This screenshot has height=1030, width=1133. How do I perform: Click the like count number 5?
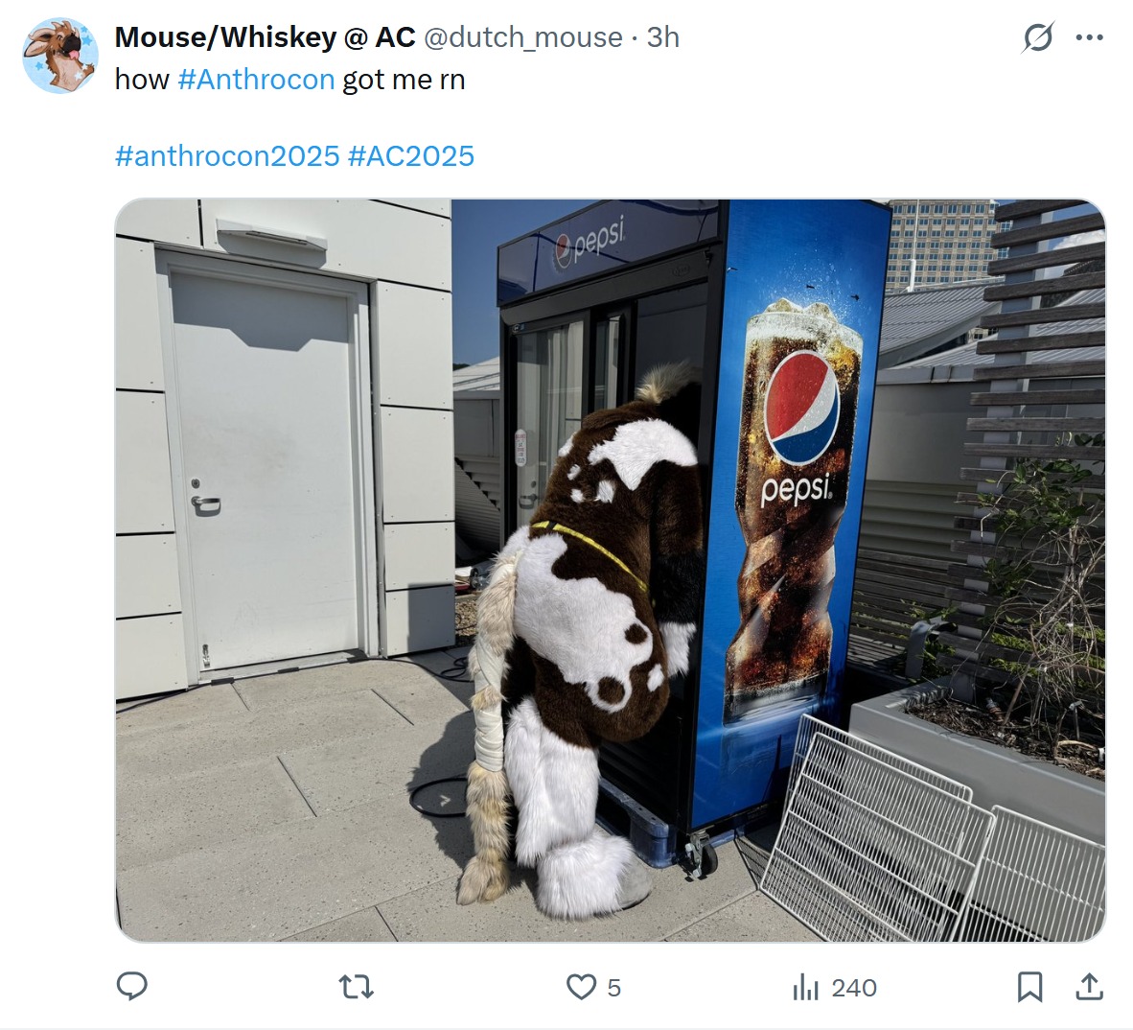click(x=613, y=988)
